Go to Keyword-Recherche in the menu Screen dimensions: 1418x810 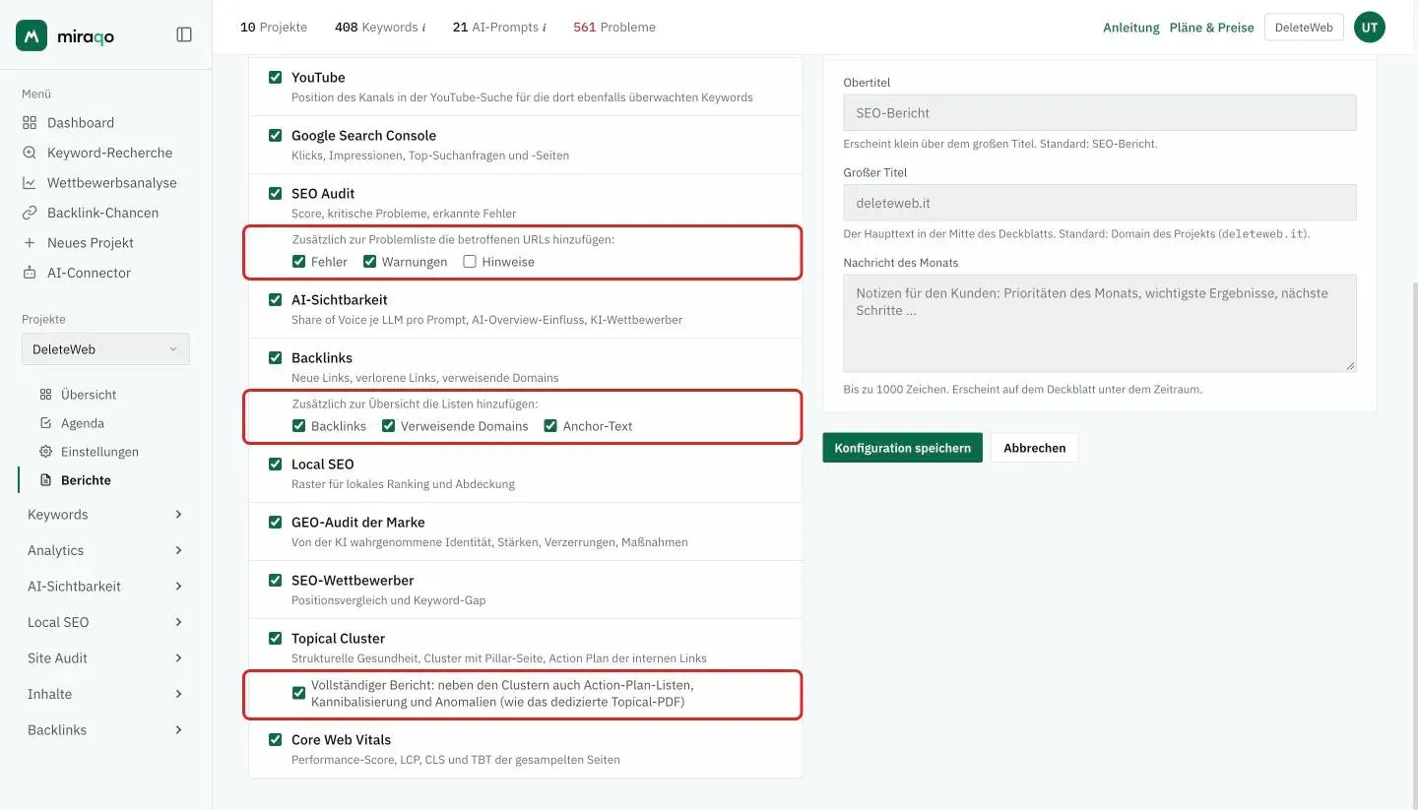(x=109, y=153)
